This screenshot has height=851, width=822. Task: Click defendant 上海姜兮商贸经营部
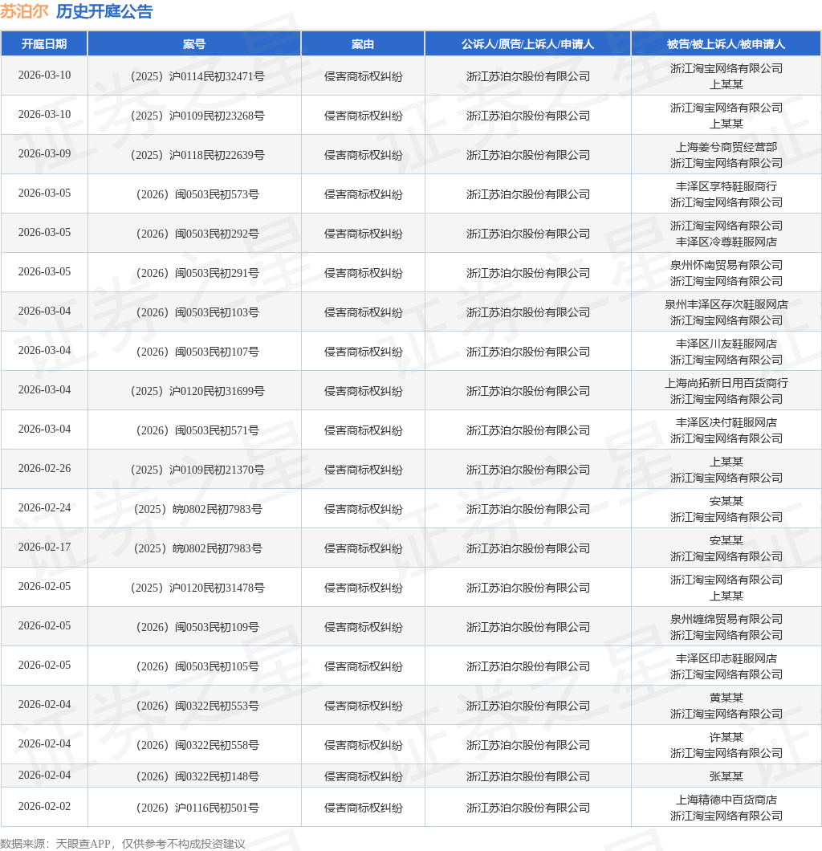coord(726,147)
